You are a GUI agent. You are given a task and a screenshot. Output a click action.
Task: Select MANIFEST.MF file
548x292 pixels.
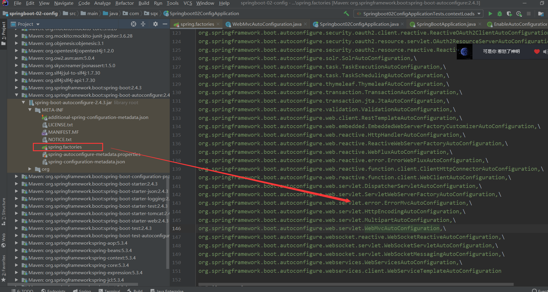pyautogui.click(x=63, y=132)
